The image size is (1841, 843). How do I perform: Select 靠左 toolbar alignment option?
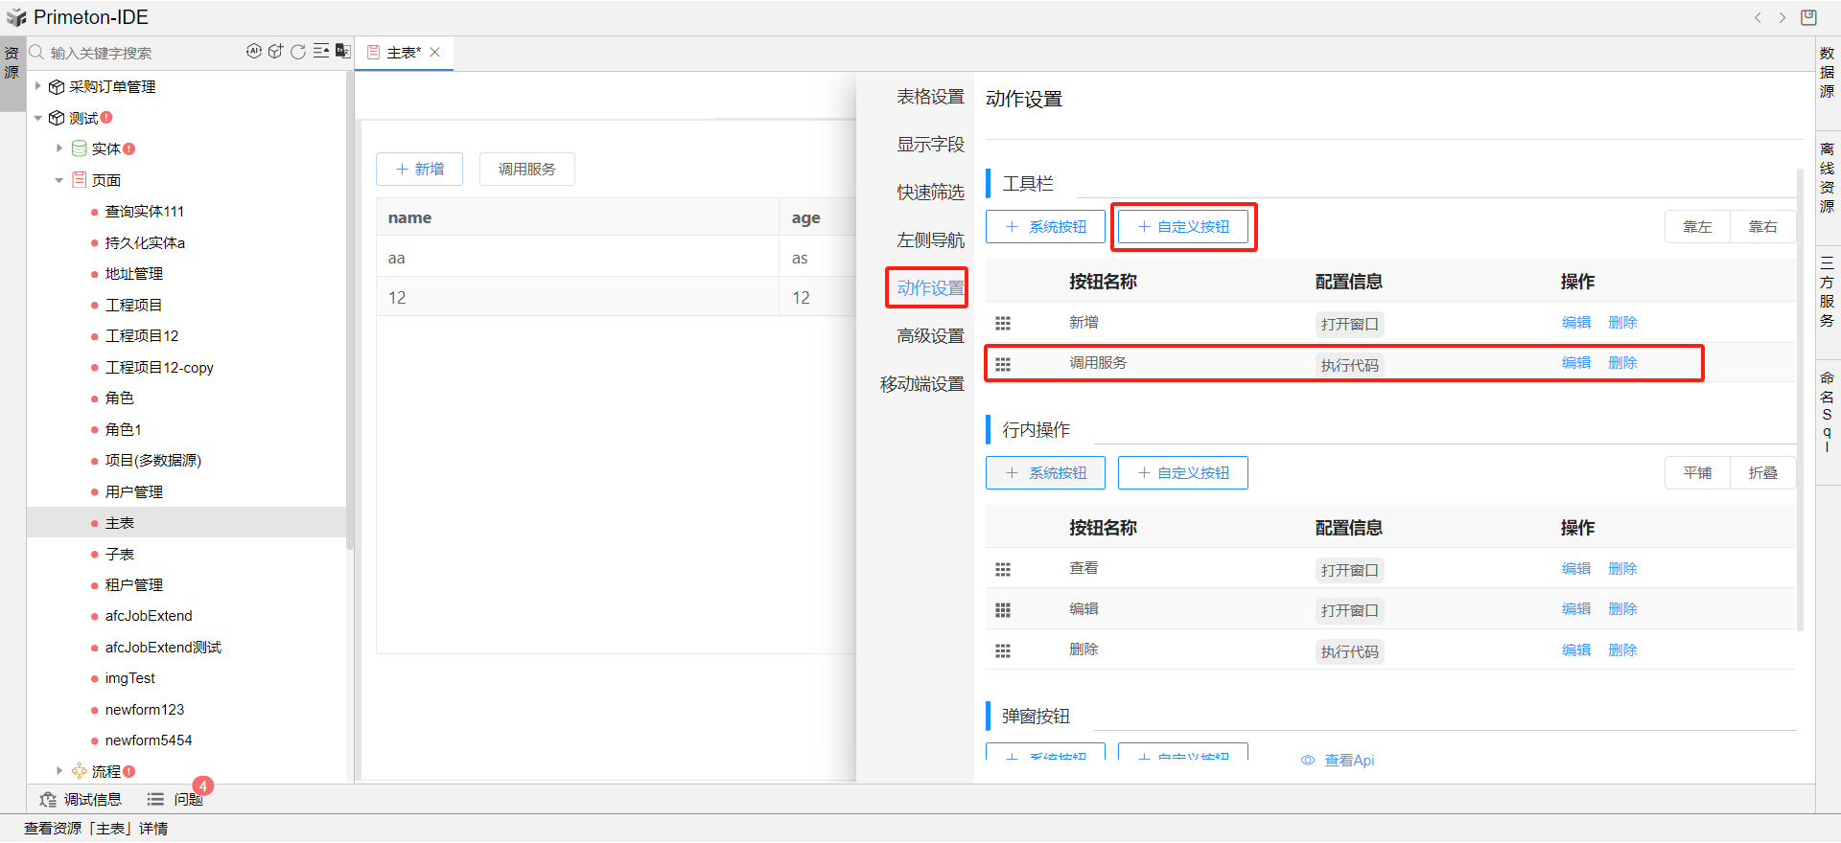click(x=1697, y=227)
